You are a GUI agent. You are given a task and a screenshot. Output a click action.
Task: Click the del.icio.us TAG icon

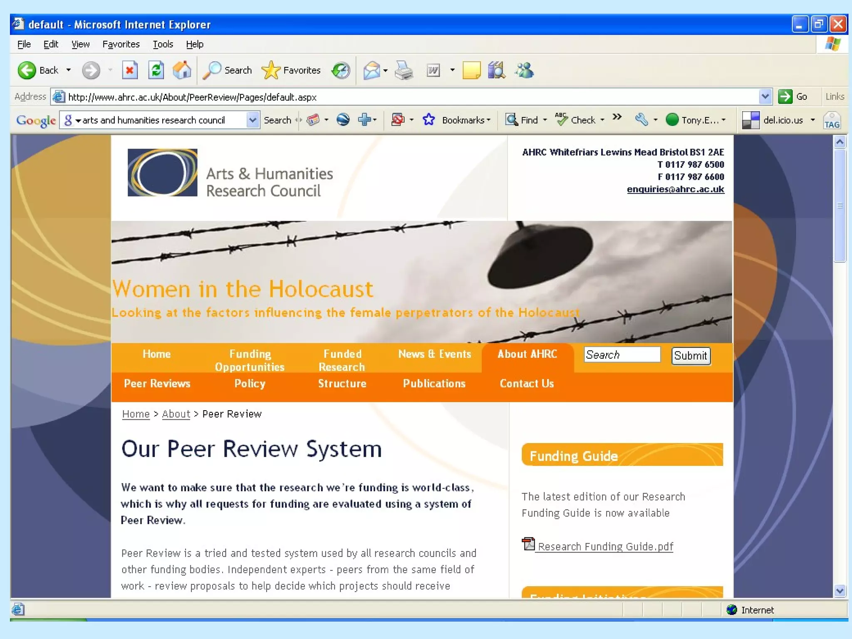point(832,121)
